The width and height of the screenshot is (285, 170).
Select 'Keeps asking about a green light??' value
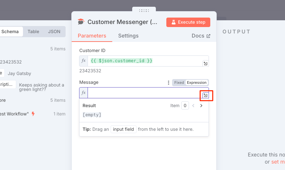pos(42,87)
